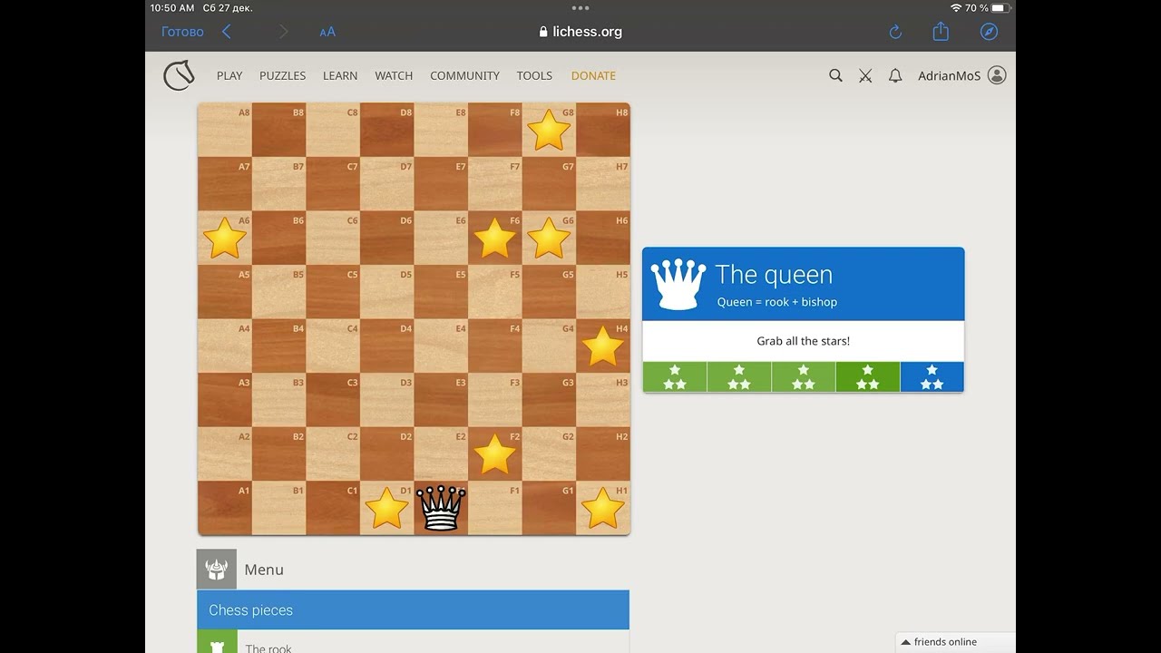
Task: Grab the star on F2
Action: (x=494, y=453)
